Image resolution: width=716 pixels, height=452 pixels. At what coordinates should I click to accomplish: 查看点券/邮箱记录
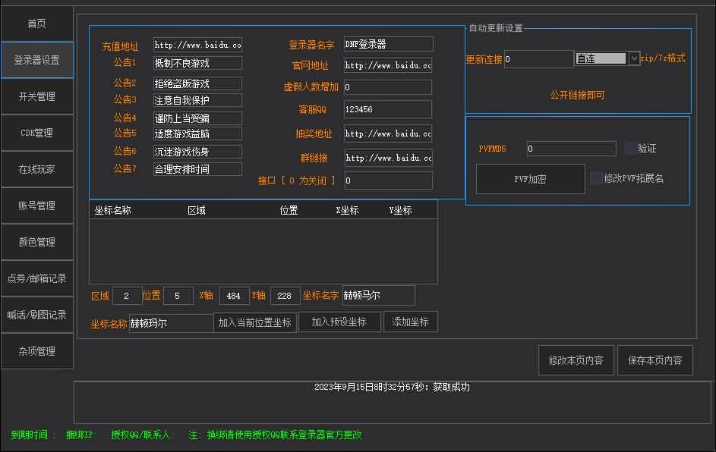pos(36,278)
